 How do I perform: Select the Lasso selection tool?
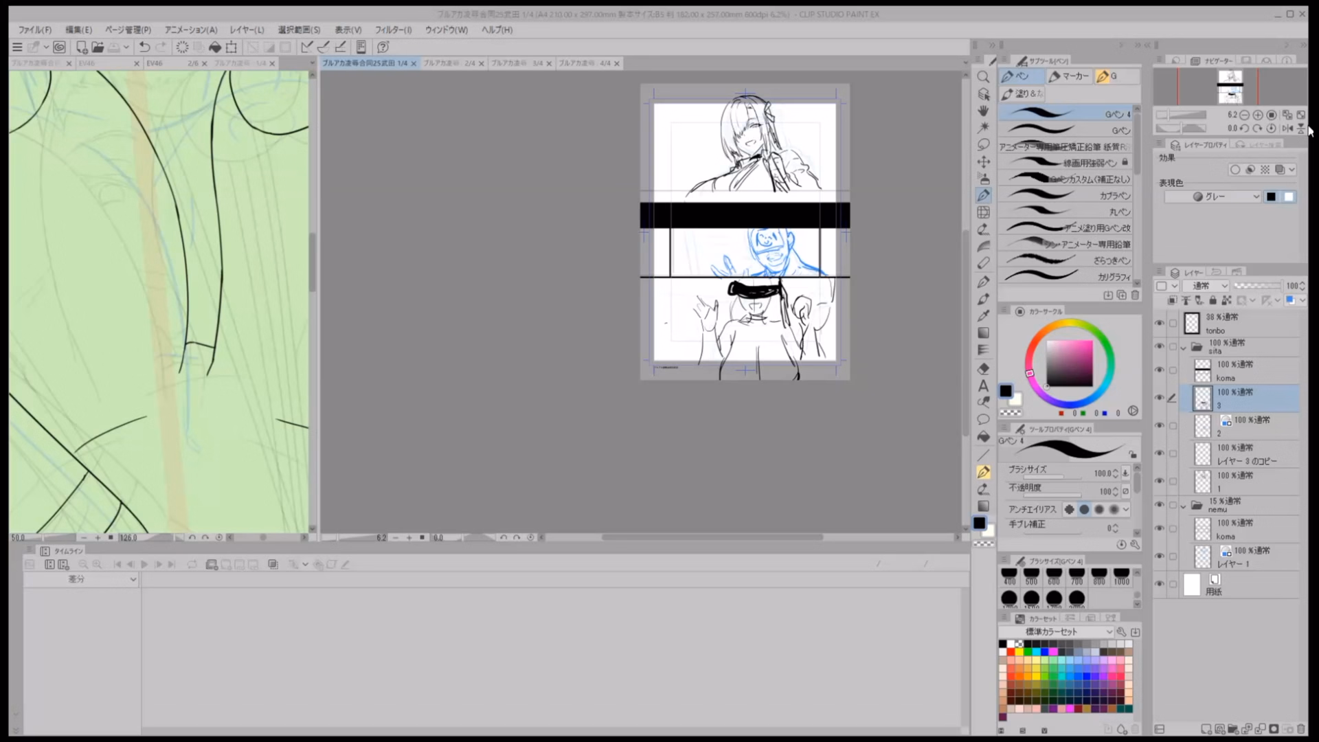(x=983, y=144)
